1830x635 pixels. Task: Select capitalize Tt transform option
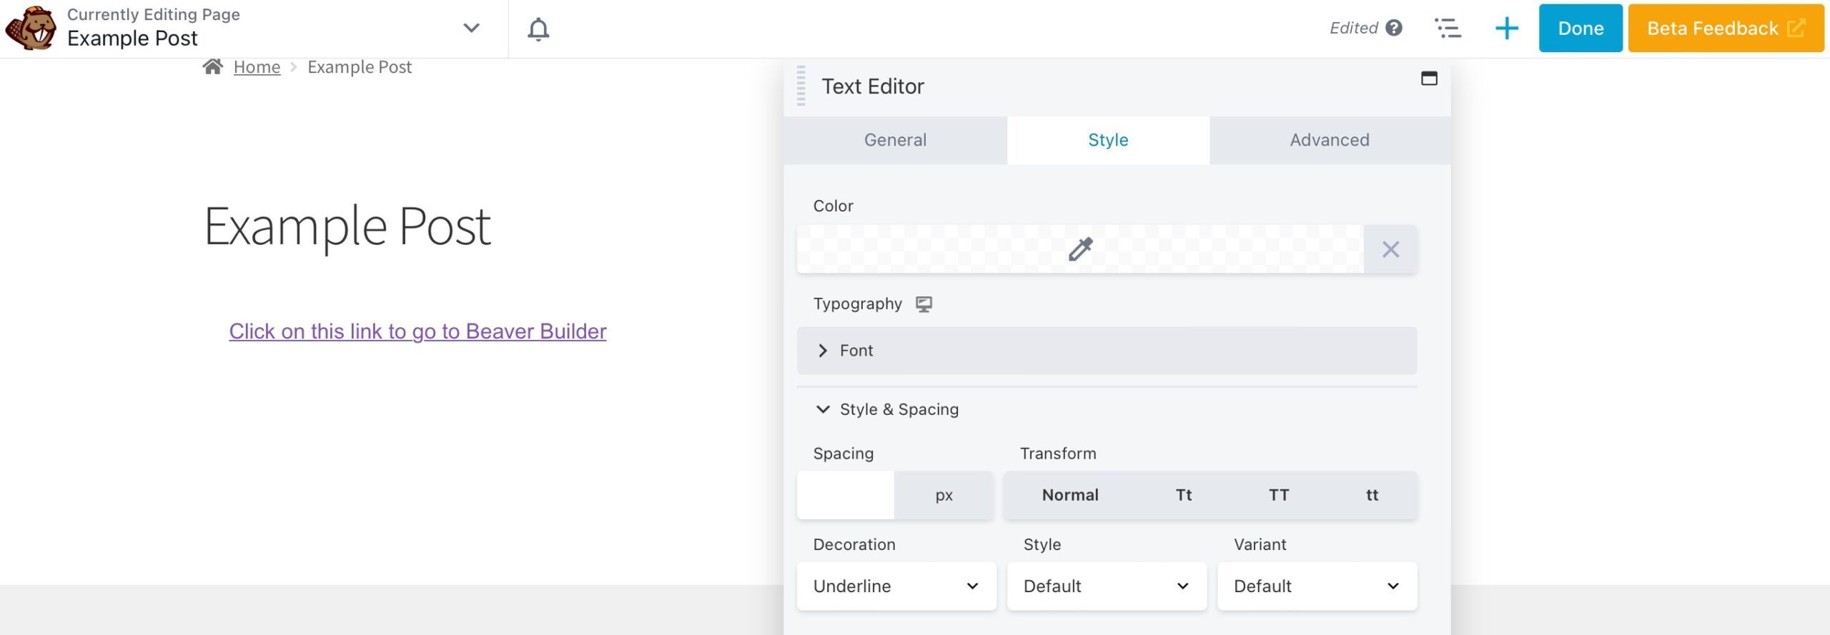click(x=1184, y=495)
